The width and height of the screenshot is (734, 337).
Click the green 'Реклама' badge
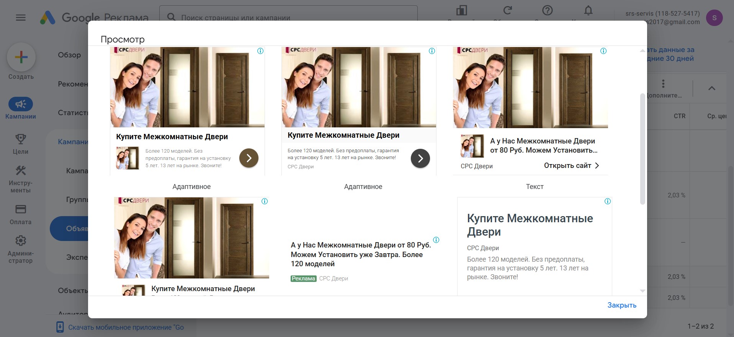coord(304,278)
